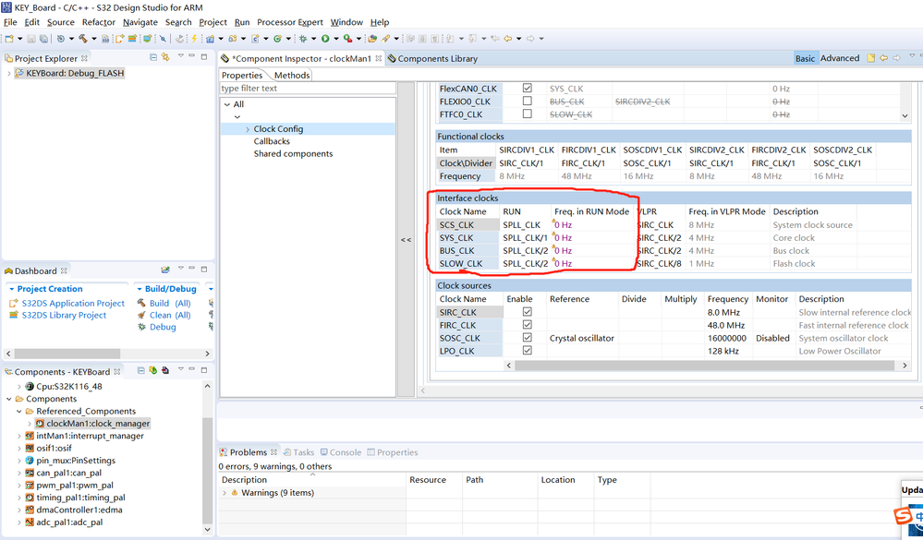Collapse the Referenced_Components folder

click(x=18, y=411)
